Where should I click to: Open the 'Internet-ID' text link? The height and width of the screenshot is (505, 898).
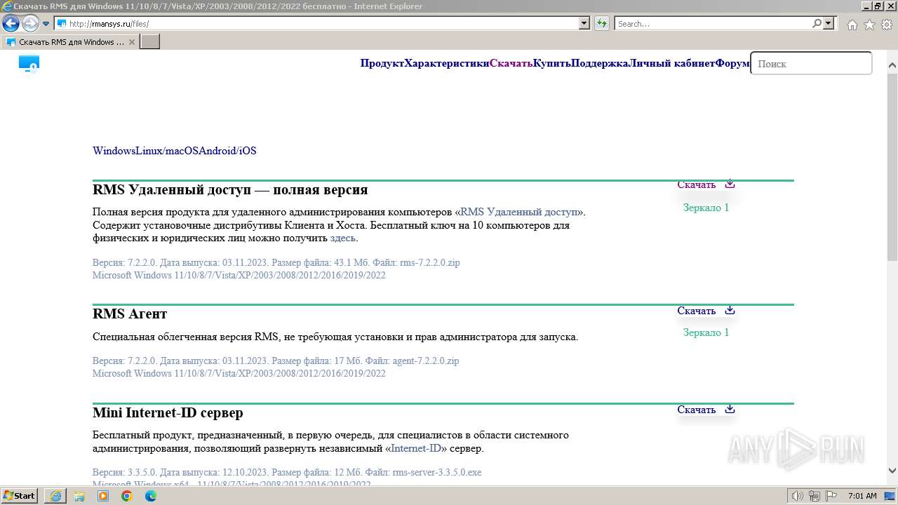(416, 448)
